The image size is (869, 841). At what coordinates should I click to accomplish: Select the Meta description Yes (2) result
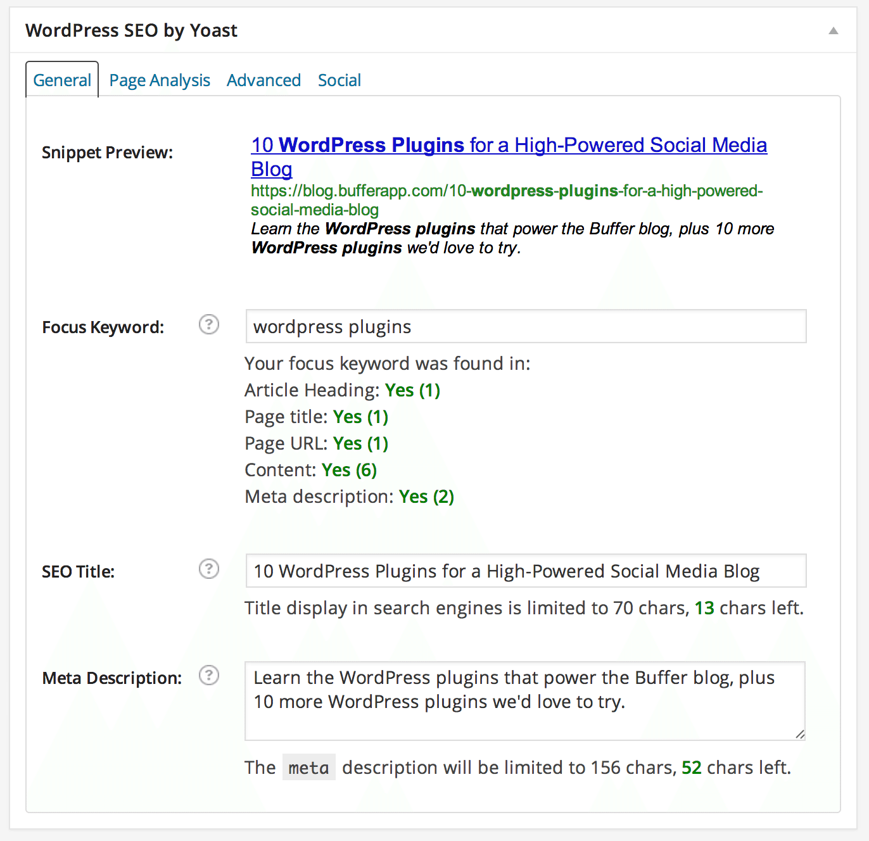tap(426, 496)
